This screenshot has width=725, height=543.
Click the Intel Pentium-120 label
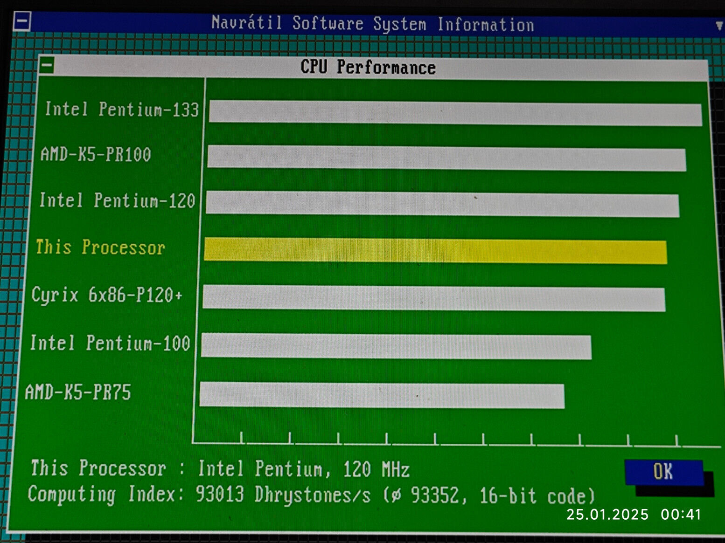117,200
